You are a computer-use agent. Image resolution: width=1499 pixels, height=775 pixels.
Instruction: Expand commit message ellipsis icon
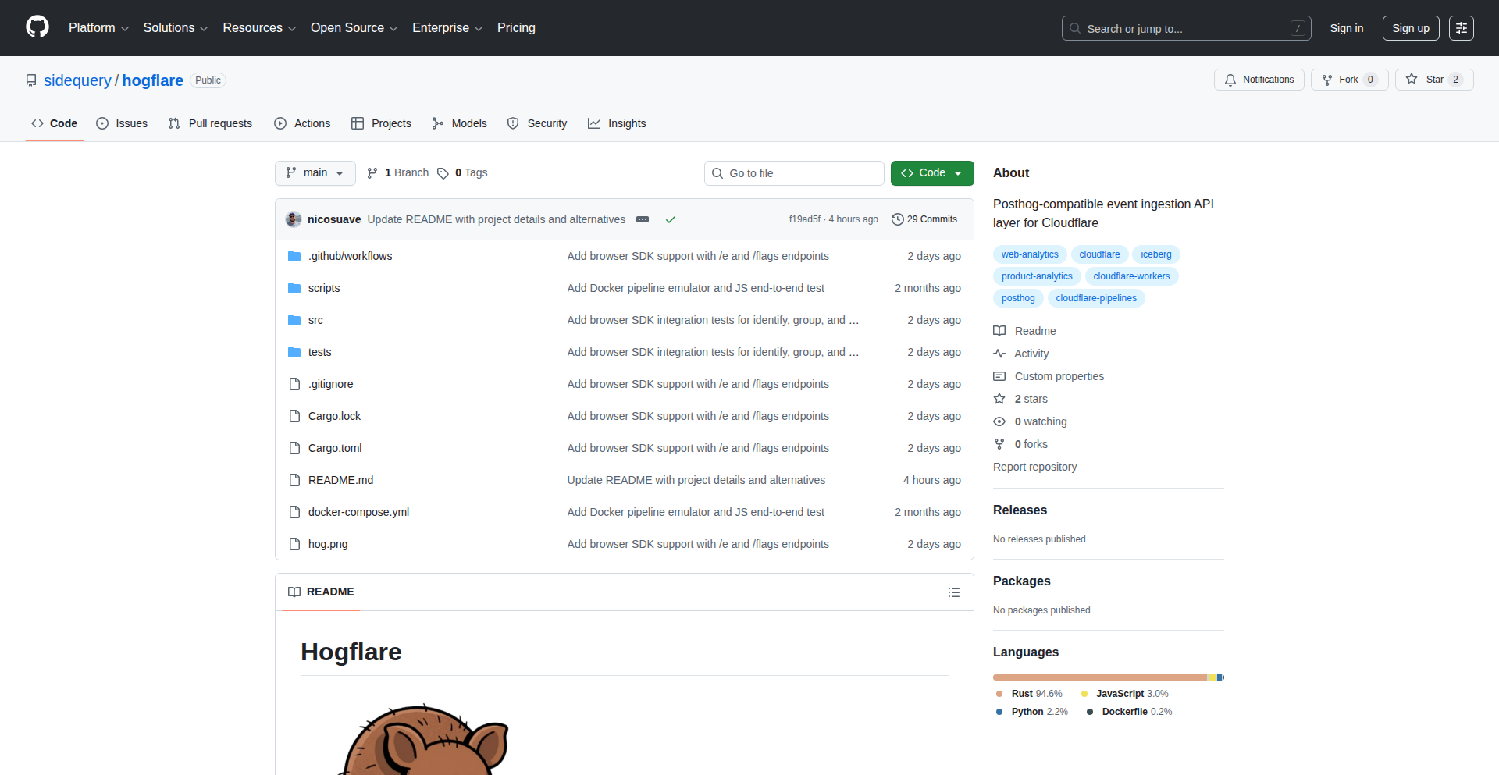tap(643, 219)
